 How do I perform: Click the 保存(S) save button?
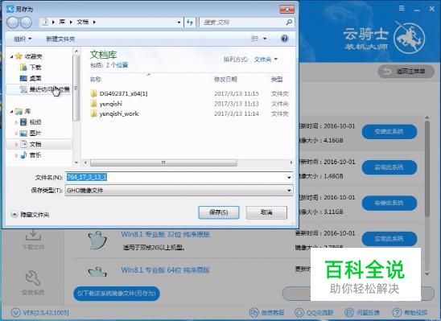point(219,212)
